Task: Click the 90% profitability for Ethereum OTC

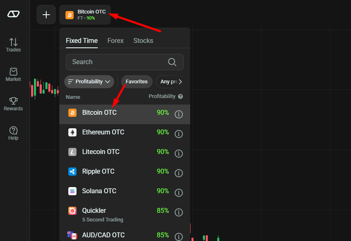Action: click(x=163, y=132)
